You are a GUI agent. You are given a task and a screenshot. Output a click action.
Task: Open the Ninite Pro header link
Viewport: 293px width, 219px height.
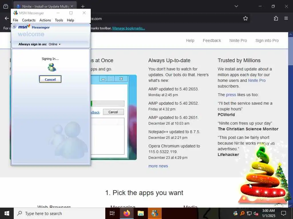(x=238, y=40)
